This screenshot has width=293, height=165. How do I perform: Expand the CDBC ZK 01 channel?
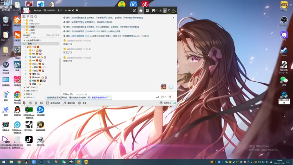24,87
